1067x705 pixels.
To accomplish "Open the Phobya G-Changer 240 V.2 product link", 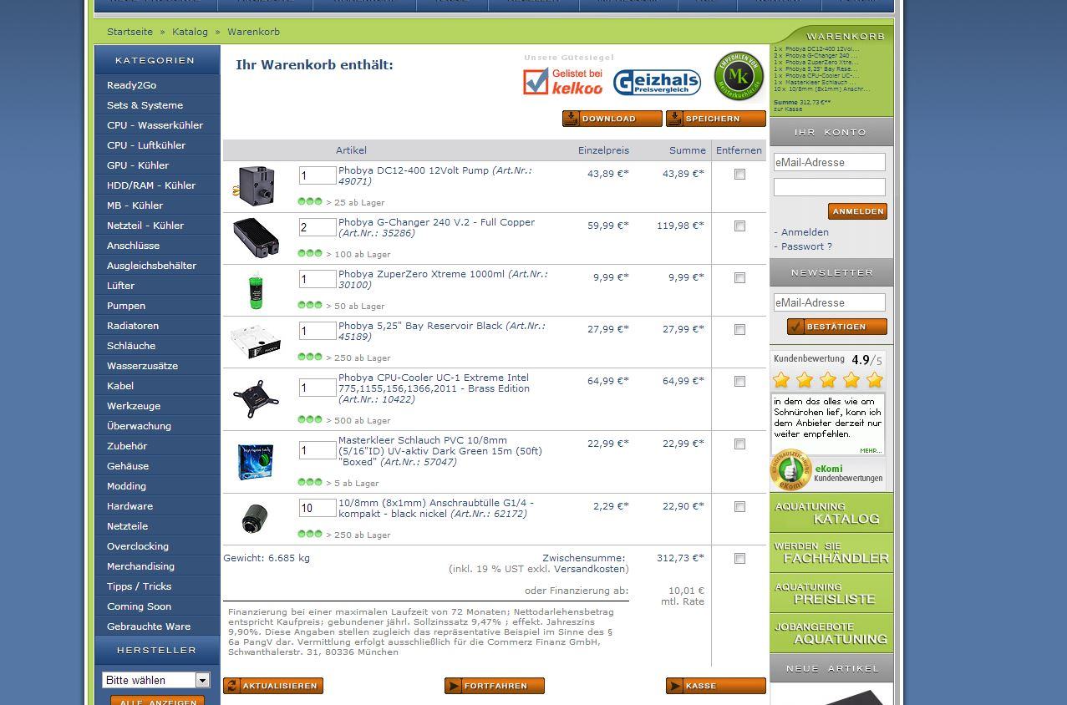I will [436, 222].
